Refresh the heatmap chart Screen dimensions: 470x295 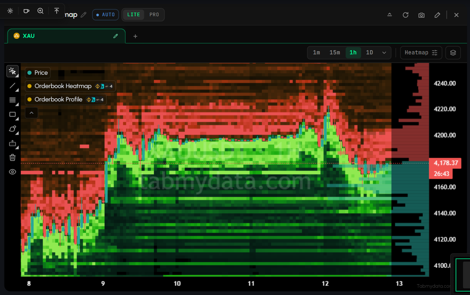[x=405, y=15]
